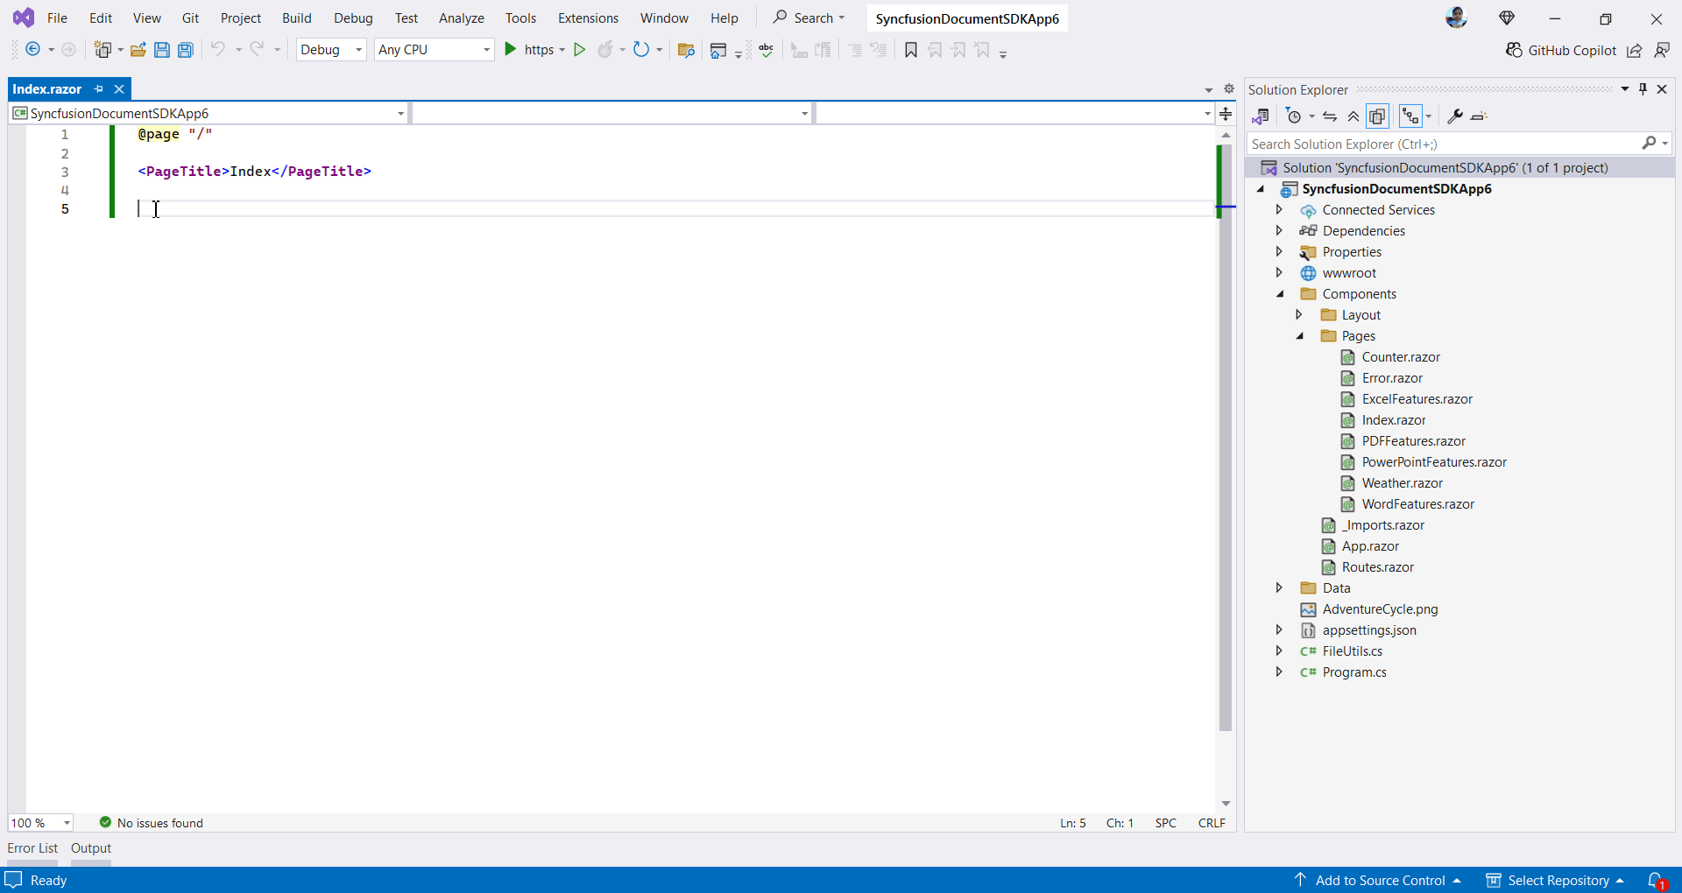Start debugging with the https Run button

[511, 50]
